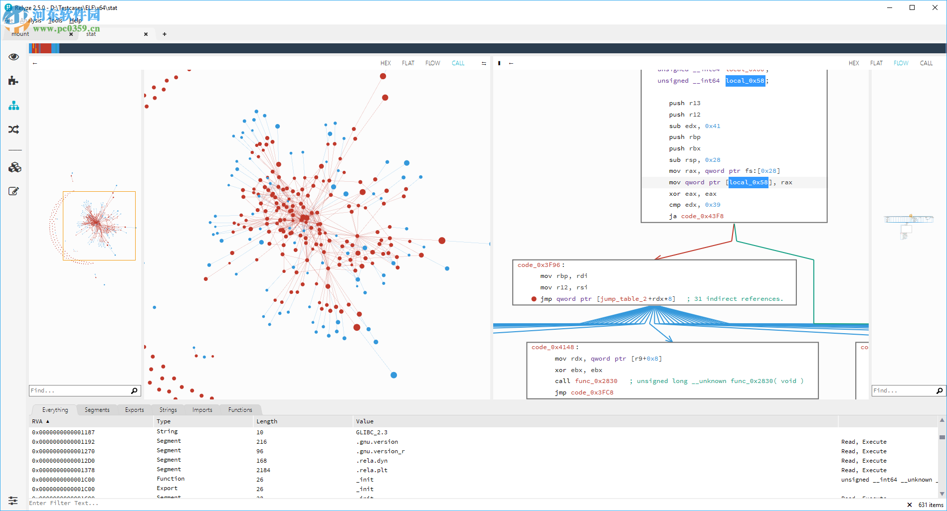Open the shuffle crossed-arrows diff icon in sidebar
The width and height of the screenshot is (947, 511).
click(13, 129)
